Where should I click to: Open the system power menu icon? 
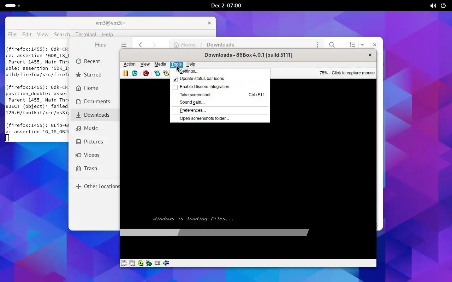point(444,6)
